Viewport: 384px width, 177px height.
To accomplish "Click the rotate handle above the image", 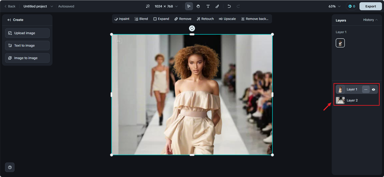I will pyautogui.click(x=192, y=28).
